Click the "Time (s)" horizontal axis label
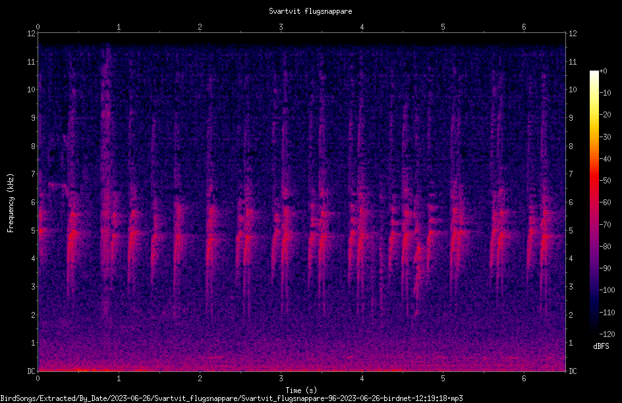 pos(301,390)
